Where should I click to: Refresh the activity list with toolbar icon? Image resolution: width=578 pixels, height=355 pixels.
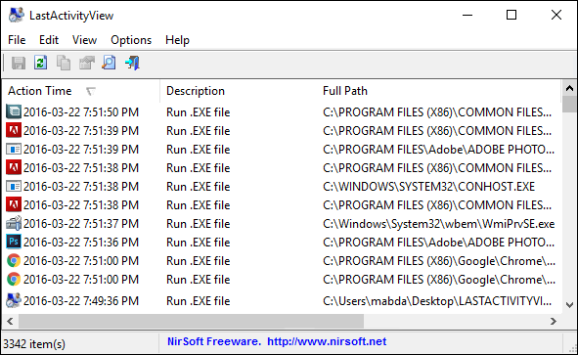pos(40,63)
